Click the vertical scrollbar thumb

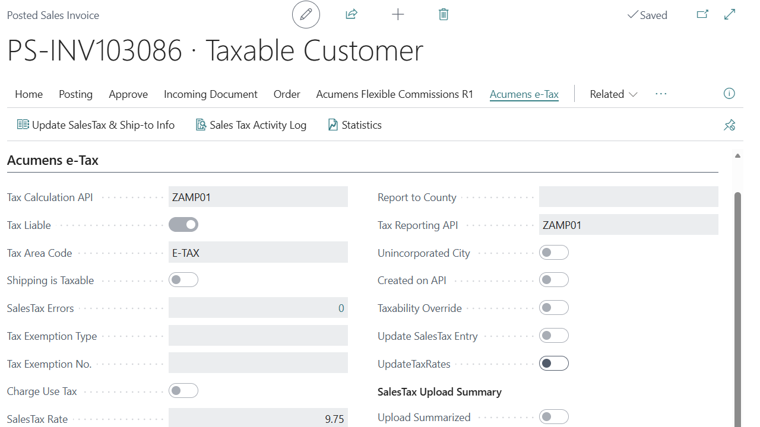click(737, 308)
